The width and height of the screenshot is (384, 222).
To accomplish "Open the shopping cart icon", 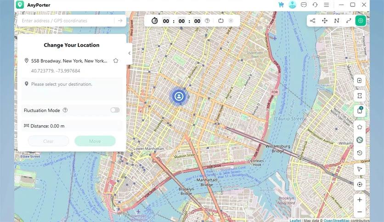I will pos(281,5).
